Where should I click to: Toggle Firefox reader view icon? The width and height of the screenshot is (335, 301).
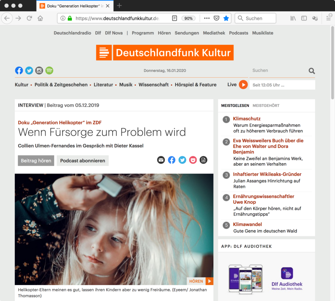tap(175, 18)
